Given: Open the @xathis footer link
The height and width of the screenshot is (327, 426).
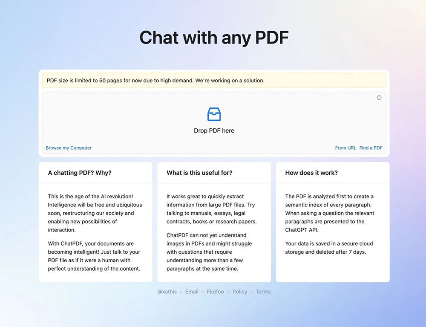Looking at the screenshot, I should (x=167, y=292).
